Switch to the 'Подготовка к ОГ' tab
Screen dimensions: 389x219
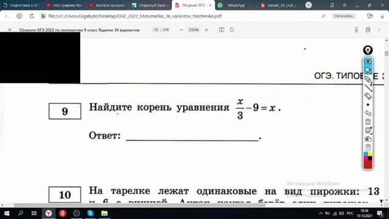tap(21, 5)
